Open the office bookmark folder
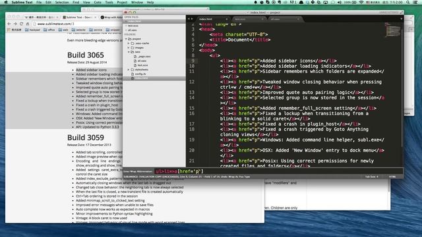This screenshot has width=422, height=237. (x=49, y=30)
